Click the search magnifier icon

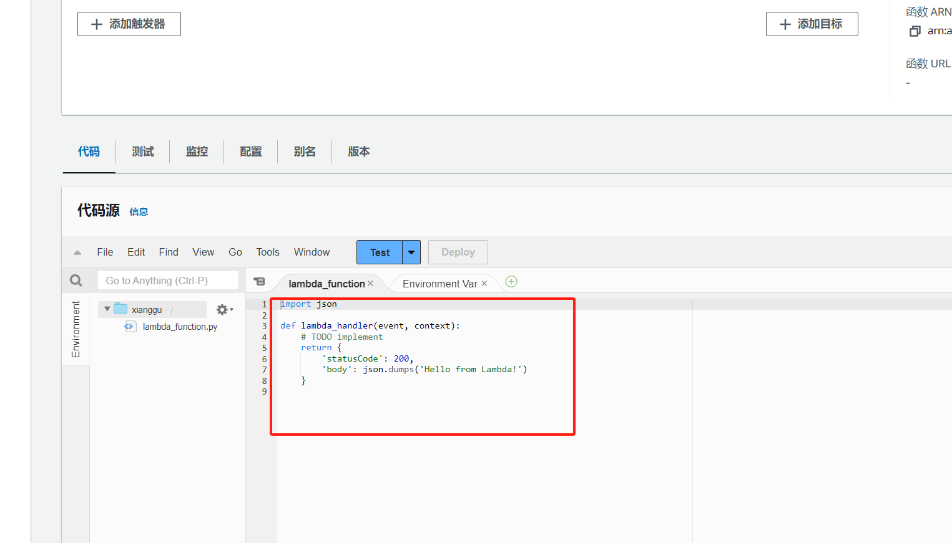tap(76, 281)
